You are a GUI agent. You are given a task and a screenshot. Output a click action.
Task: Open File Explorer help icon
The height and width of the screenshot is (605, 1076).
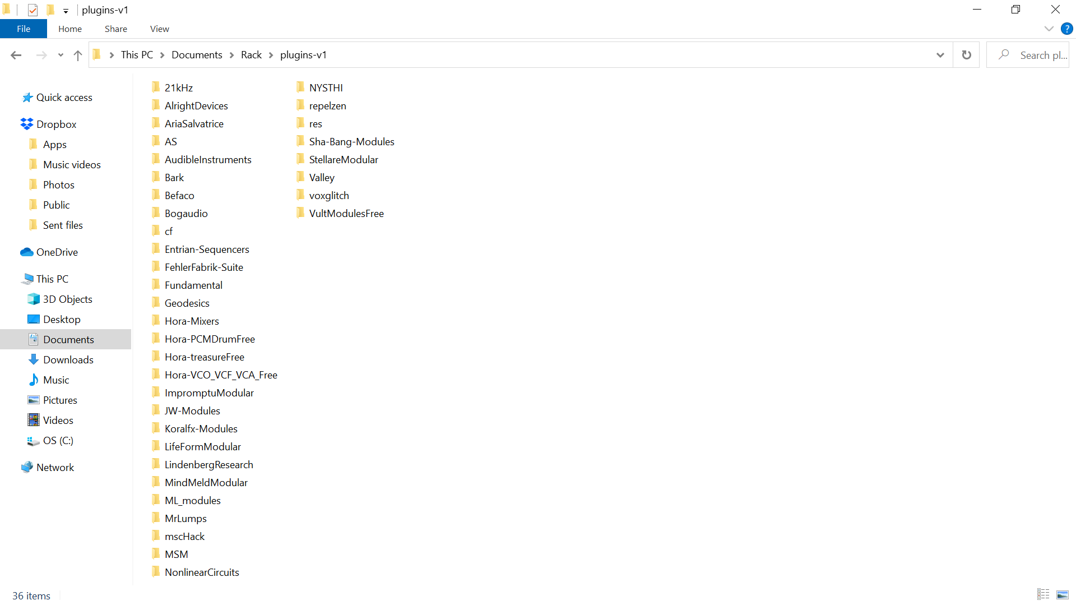click(x=1067, y=29)
